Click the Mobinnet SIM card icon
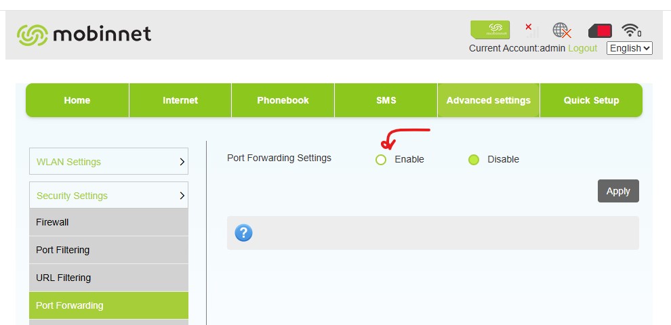This screenshot has height=325, width=671. (x=490, y=30)
